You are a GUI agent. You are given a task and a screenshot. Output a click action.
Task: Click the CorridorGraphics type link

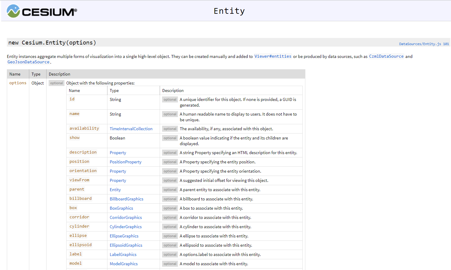point(125,217)
